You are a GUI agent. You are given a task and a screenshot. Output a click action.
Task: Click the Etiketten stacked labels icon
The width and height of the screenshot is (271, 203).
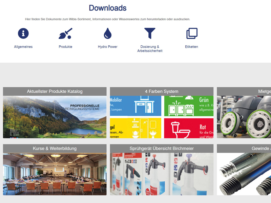click(191, 33)
